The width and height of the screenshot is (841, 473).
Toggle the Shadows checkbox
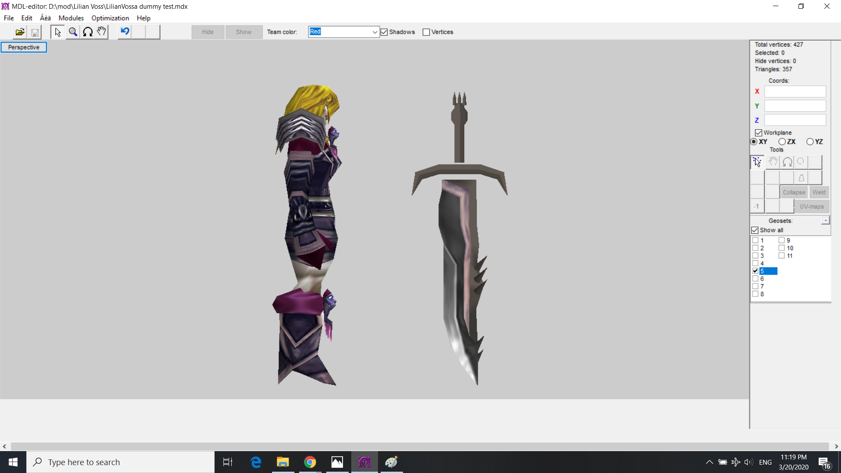pos(384,32)
